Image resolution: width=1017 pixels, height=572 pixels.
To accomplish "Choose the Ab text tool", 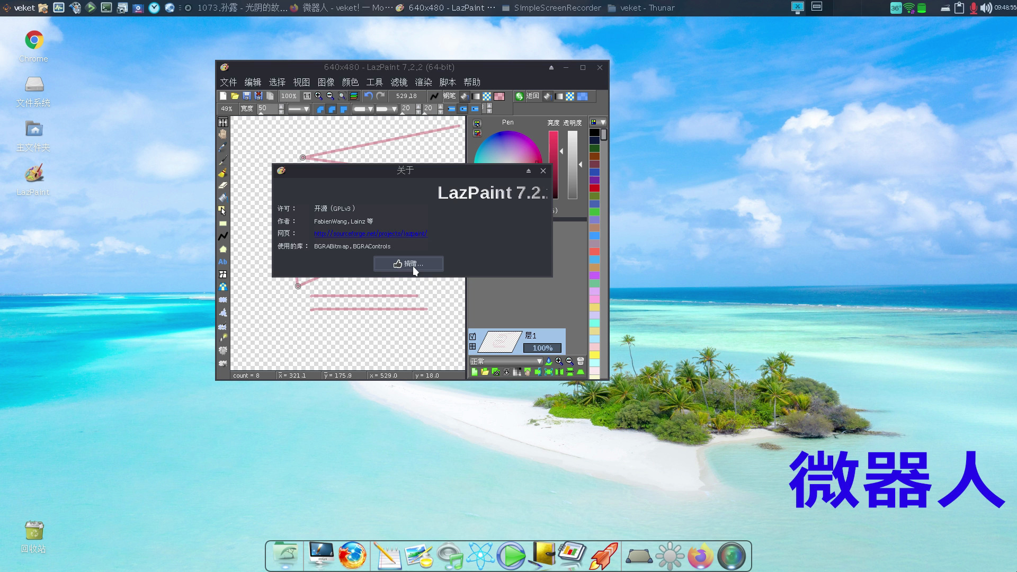I will pos(223,262).
